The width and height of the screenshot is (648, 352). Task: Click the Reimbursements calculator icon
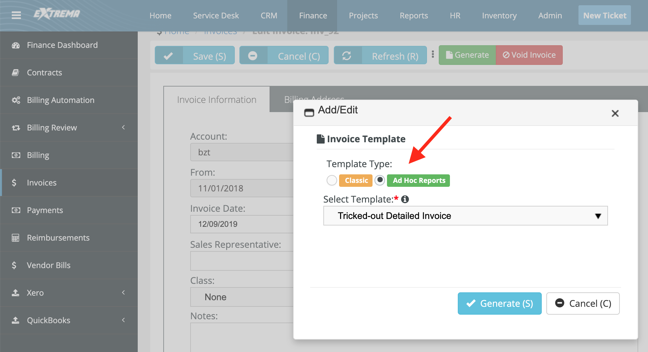click(15, 238)
